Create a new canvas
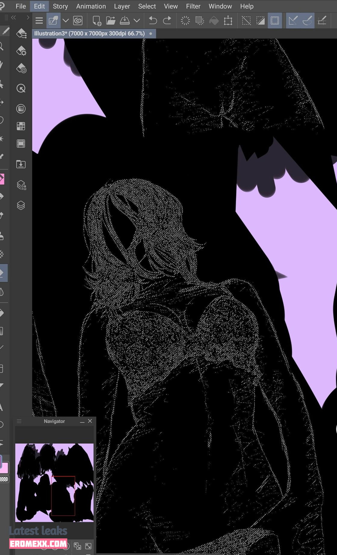 point(97,21)
